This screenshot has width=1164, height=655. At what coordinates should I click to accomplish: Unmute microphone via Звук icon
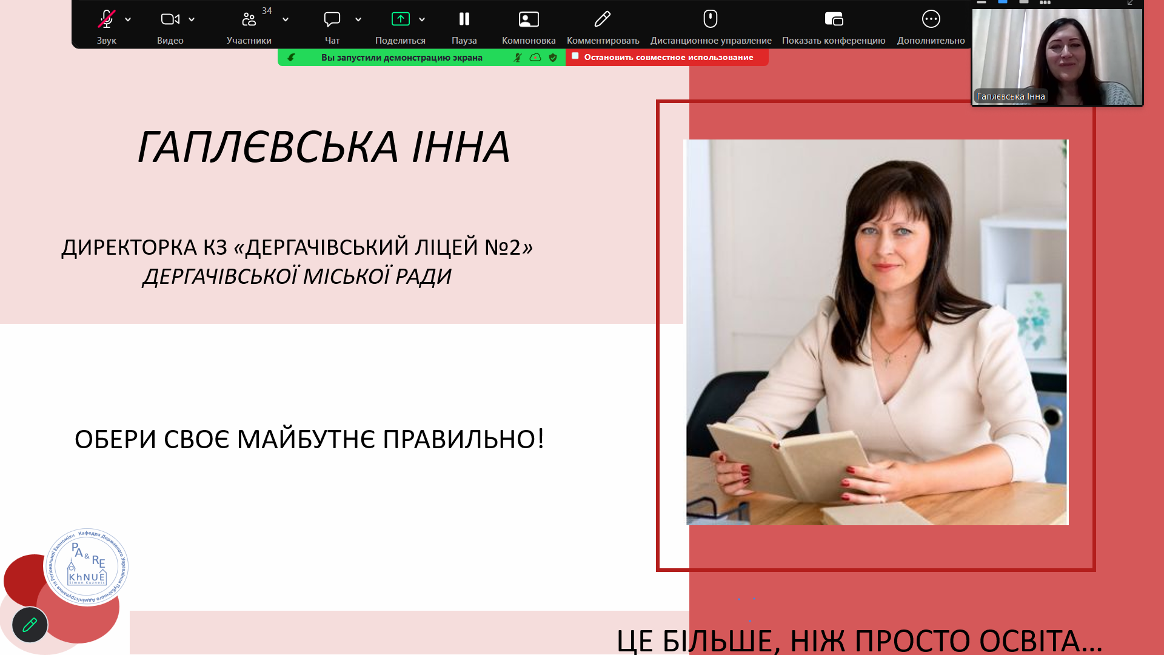(106, 19)
